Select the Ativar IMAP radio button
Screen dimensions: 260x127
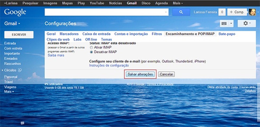[x=91, y=48]
